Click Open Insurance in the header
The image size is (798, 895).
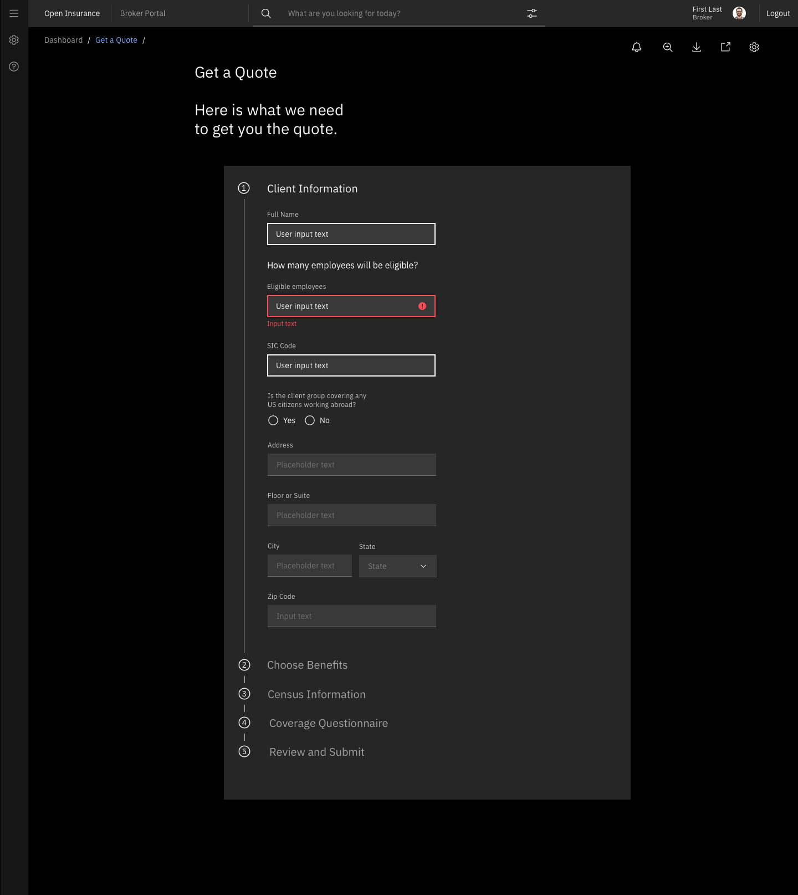[72, 13]
